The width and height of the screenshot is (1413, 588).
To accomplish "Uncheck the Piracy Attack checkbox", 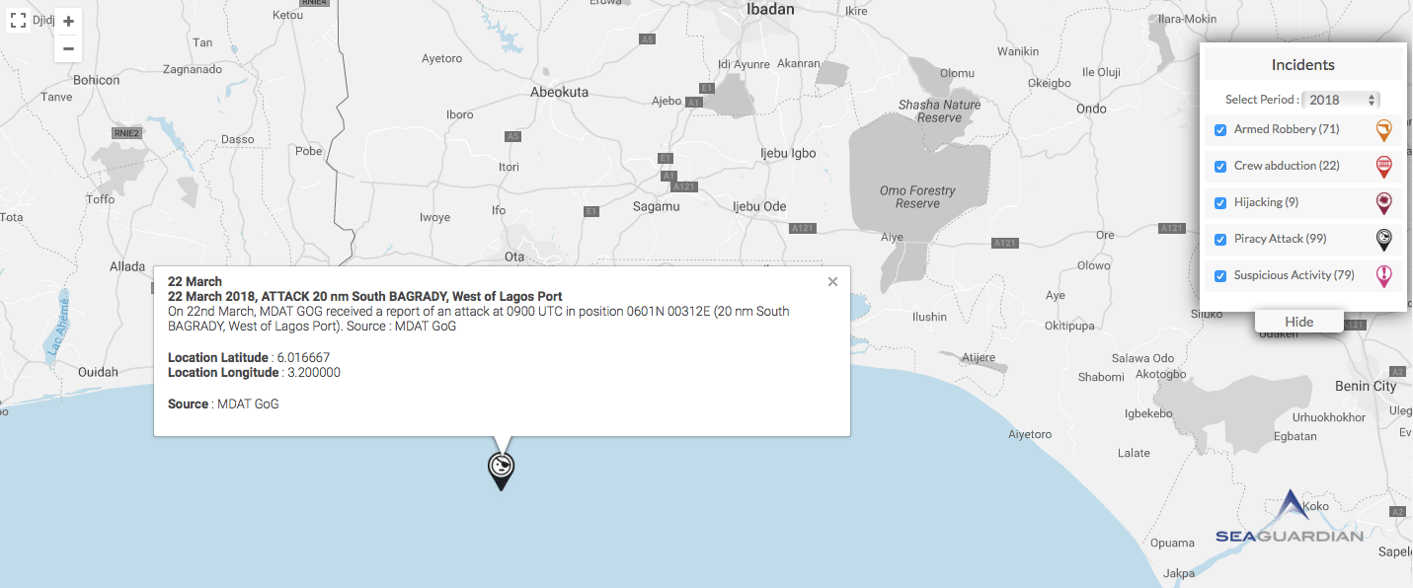I will click(1220, 240).
